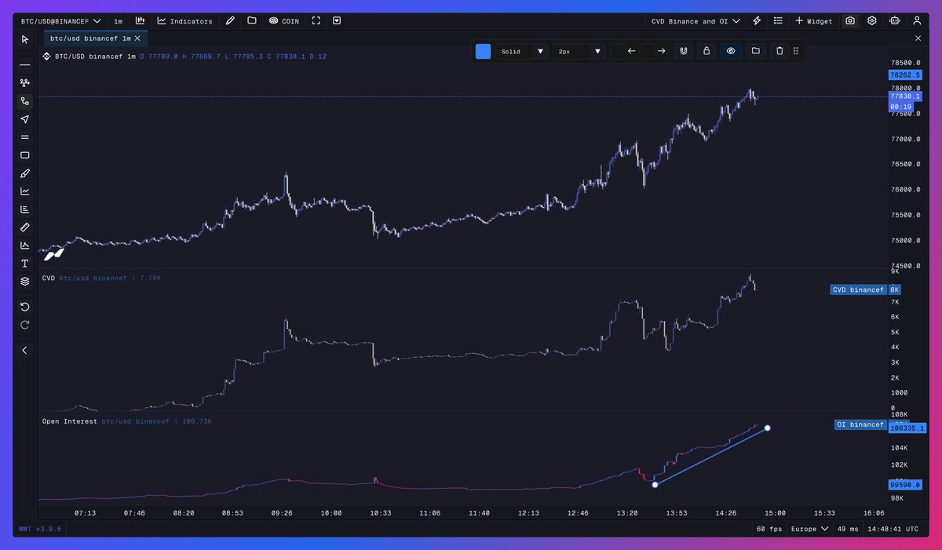Screen dimensions: 942x550
Task: Take a chart screenshot with camera icon
Action: 850,21
